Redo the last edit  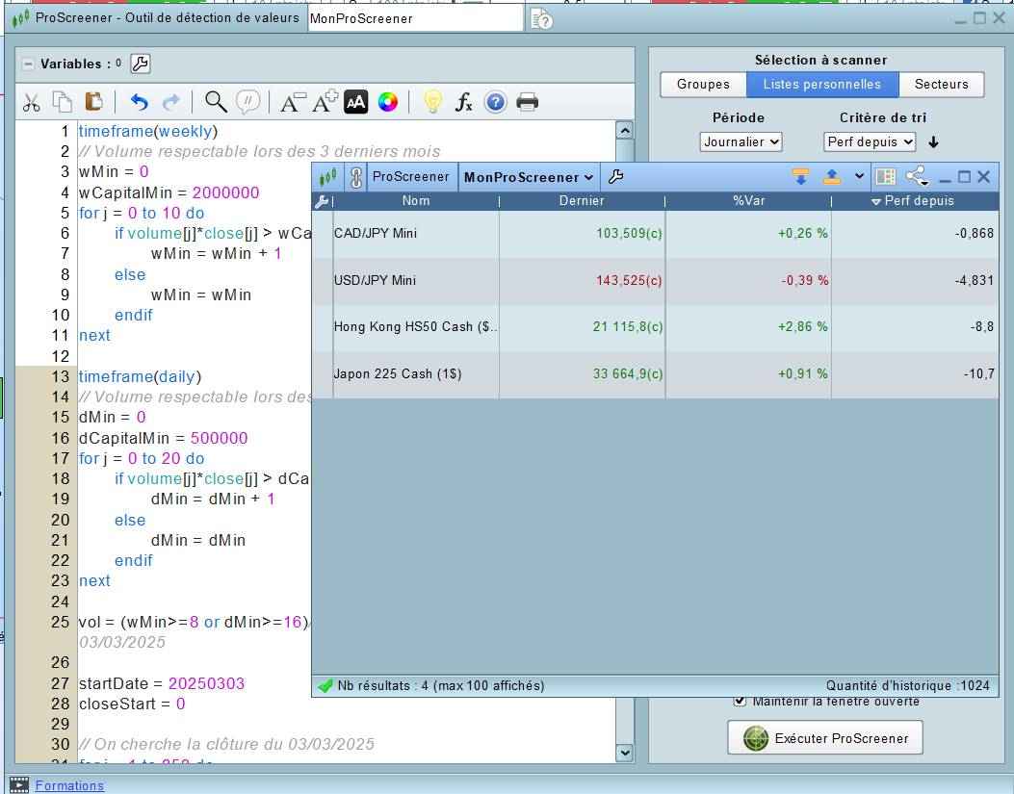pos(170,102)
